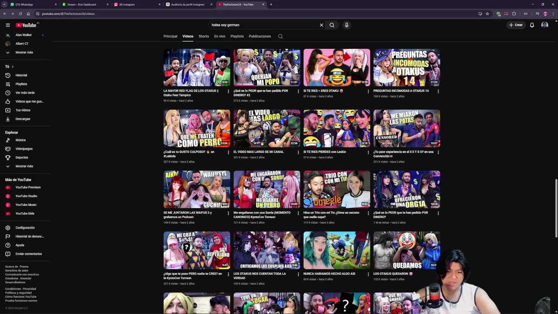Reload the page in the browser
Viewport: 558px width, 314px height.
20,14
